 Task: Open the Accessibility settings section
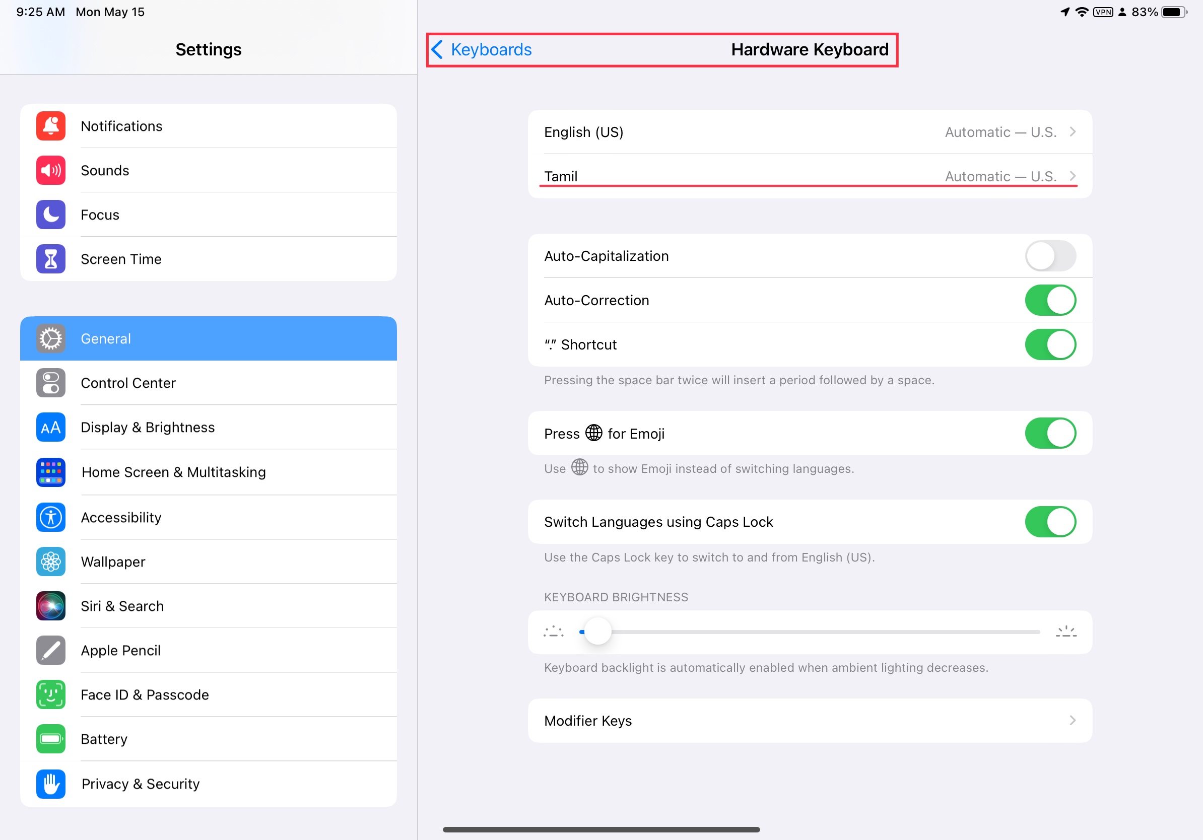pyautogui.click(x=121, y=517)
